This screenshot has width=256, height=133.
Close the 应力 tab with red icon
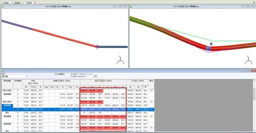(x=35, y=3)
